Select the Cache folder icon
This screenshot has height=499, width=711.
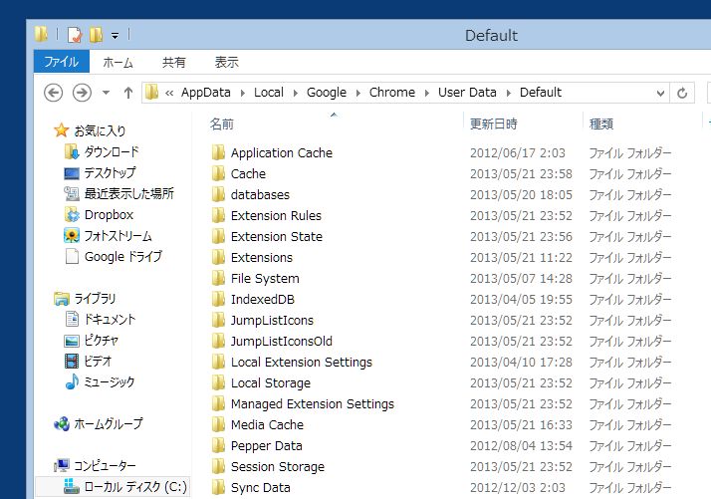pyautogui.click(x=218, y=173)
